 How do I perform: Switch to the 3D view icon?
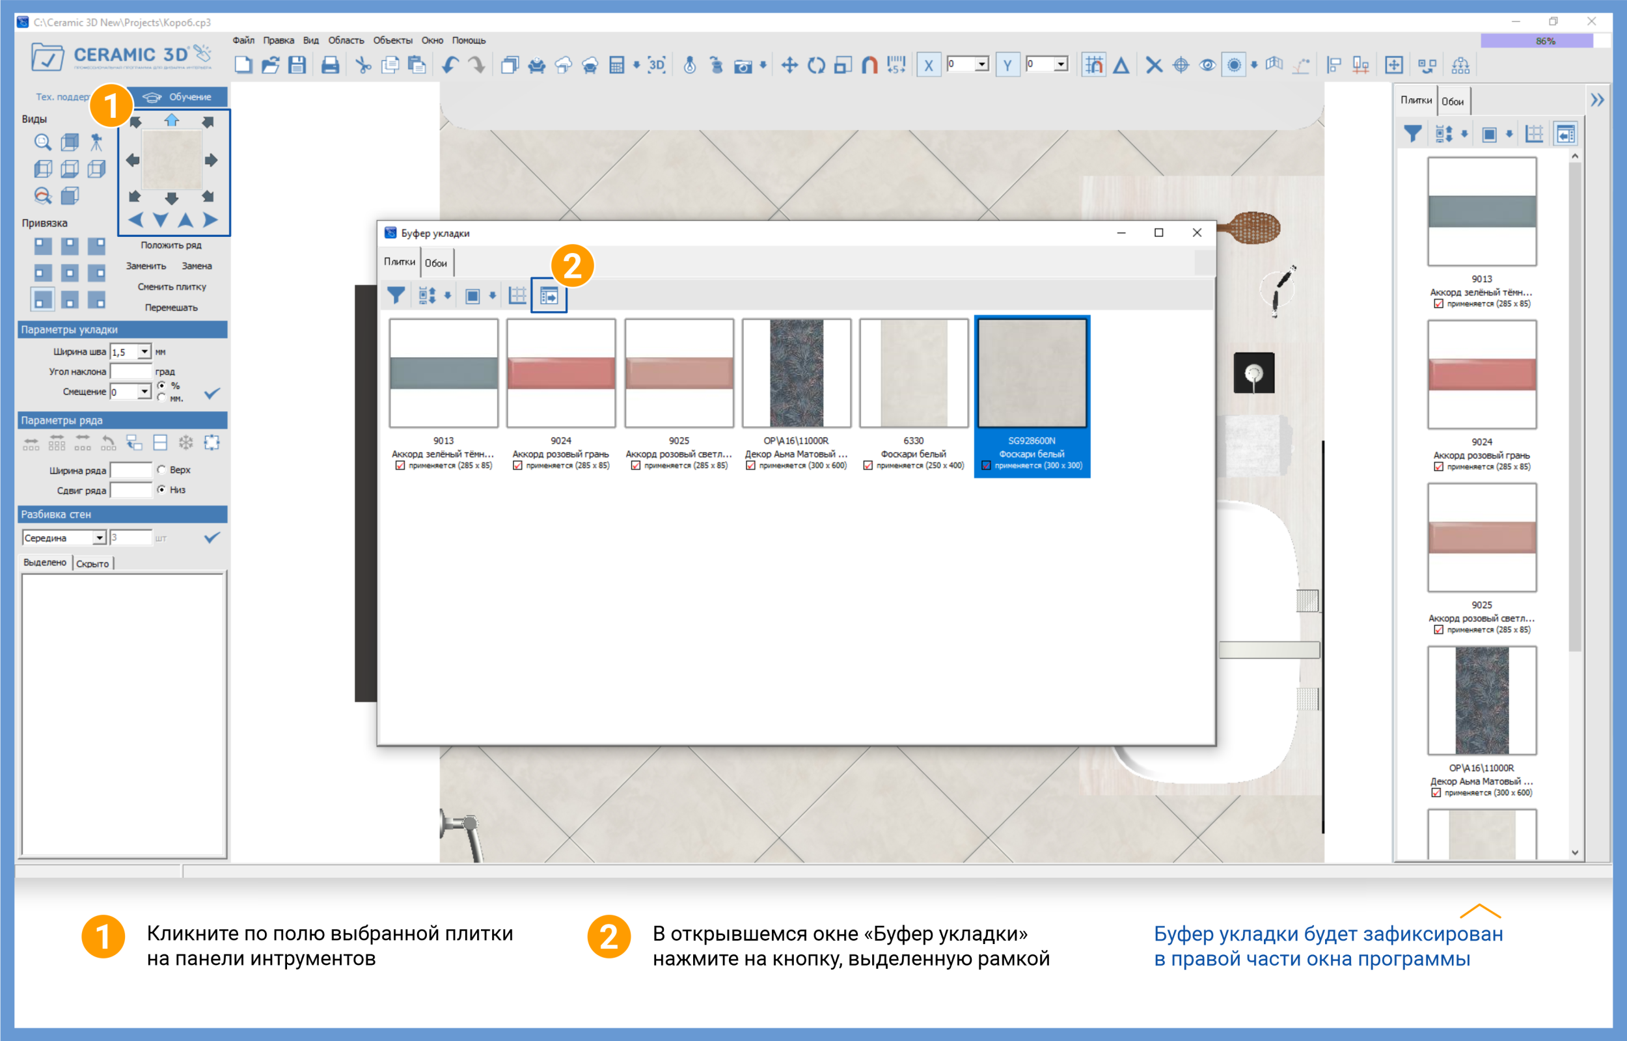pyautogui.click(x=657, y=66)
